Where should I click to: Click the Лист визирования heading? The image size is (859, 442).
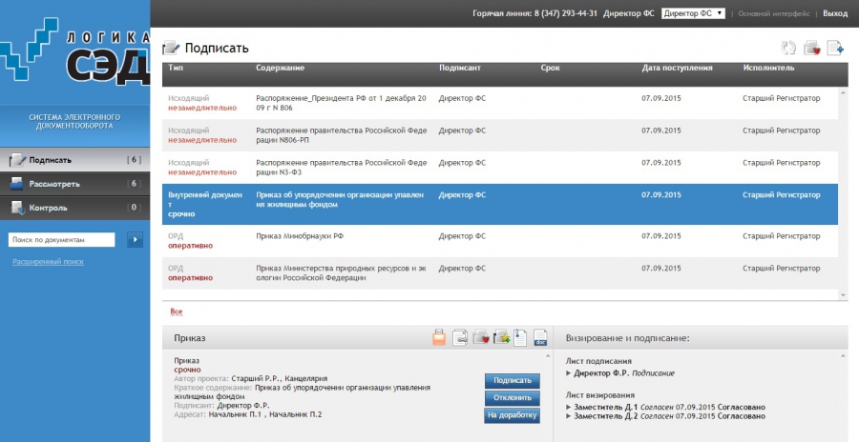coord(600,395)
